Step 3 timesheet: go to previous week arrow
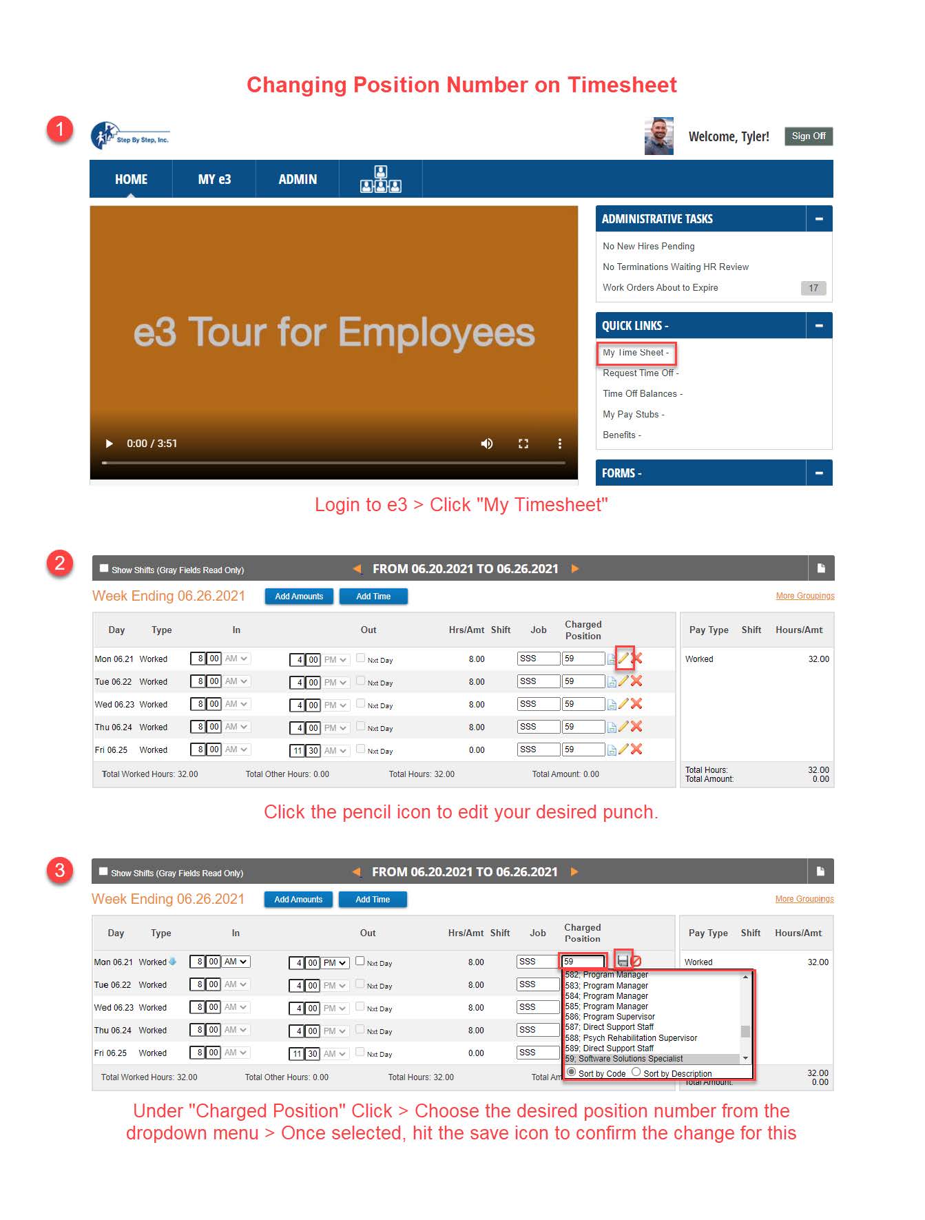925x1220 pixels. [356, 872]
